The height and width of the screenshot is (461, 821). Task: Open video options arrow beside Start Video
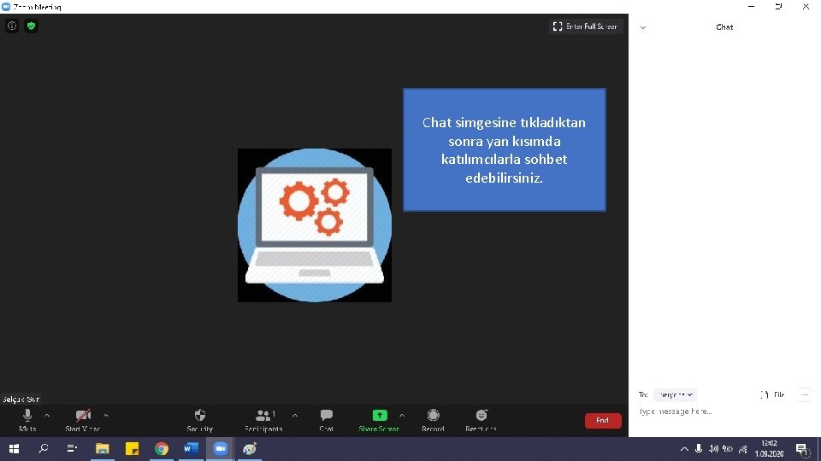106,416
